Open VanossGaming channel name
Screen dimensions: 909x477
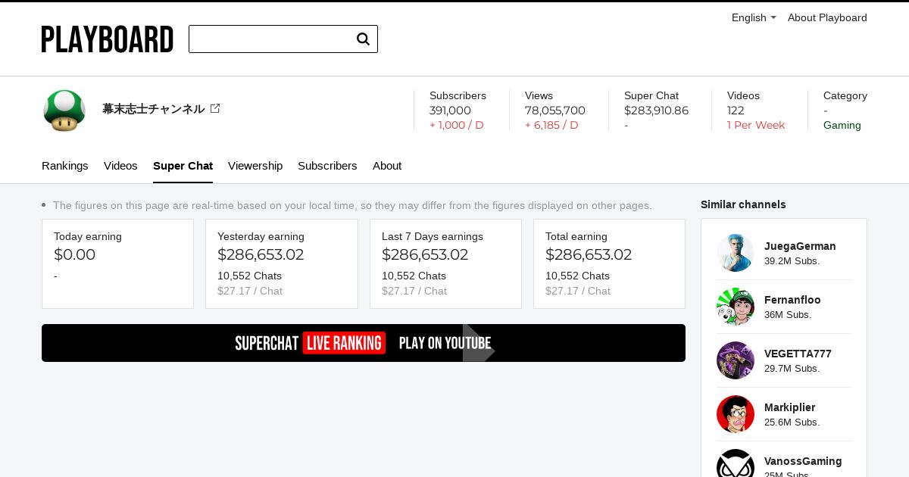[x=803, y=461]
